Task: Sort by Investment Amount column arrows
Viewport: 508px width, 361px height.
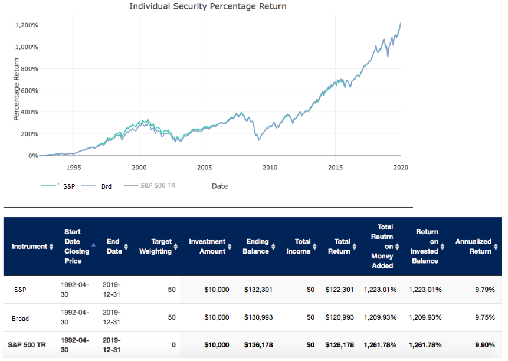Action: (230, 247)
